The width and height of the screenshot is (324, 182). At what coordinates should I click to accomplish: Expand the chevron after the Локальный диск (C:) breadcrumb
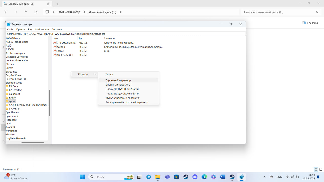point(120,12)
